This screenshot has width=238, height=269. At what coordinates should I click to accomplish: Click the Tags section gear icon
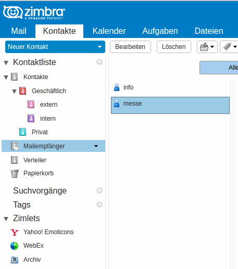pyautogui.click(x=99, y=204)
